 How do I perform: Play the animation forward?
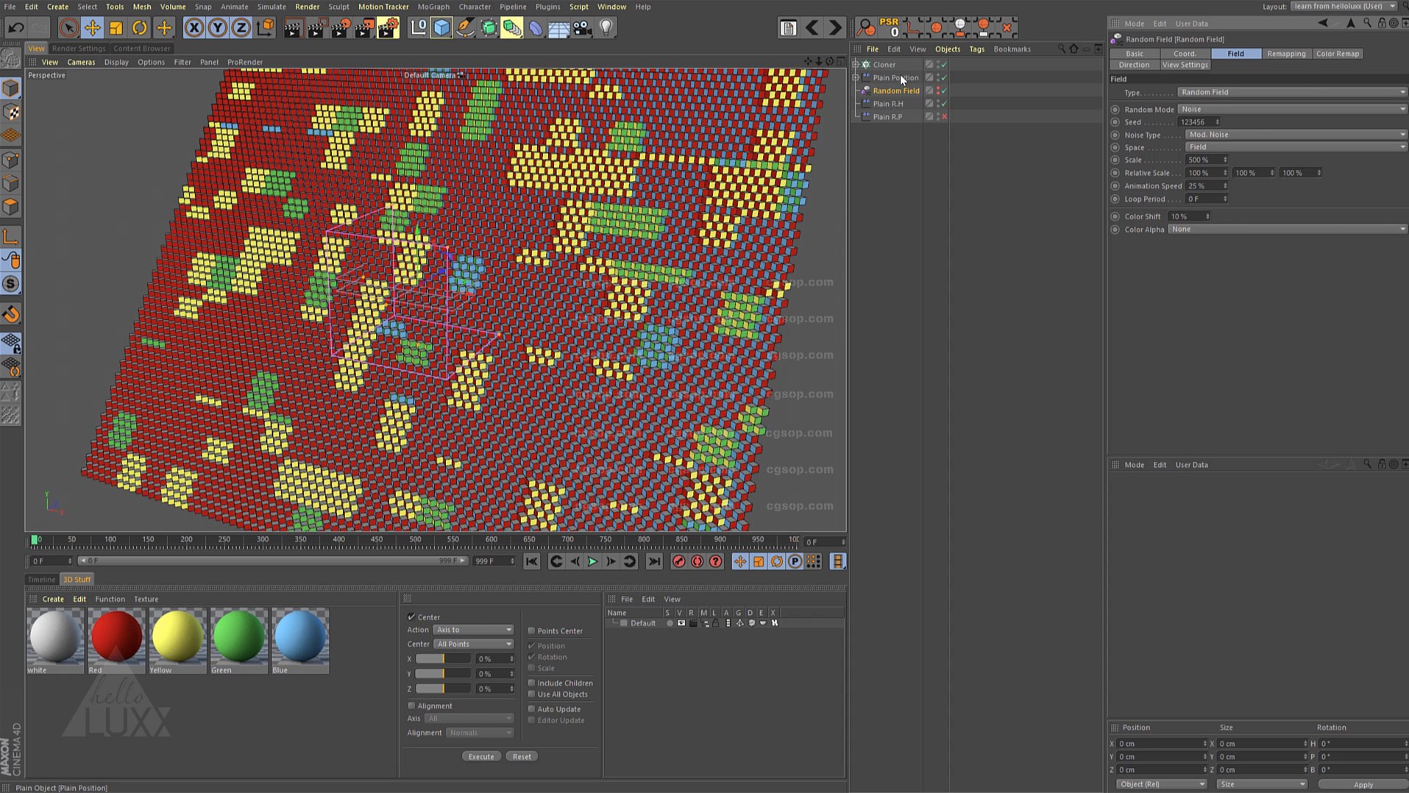pyautogui.click(x=592, y=562)
